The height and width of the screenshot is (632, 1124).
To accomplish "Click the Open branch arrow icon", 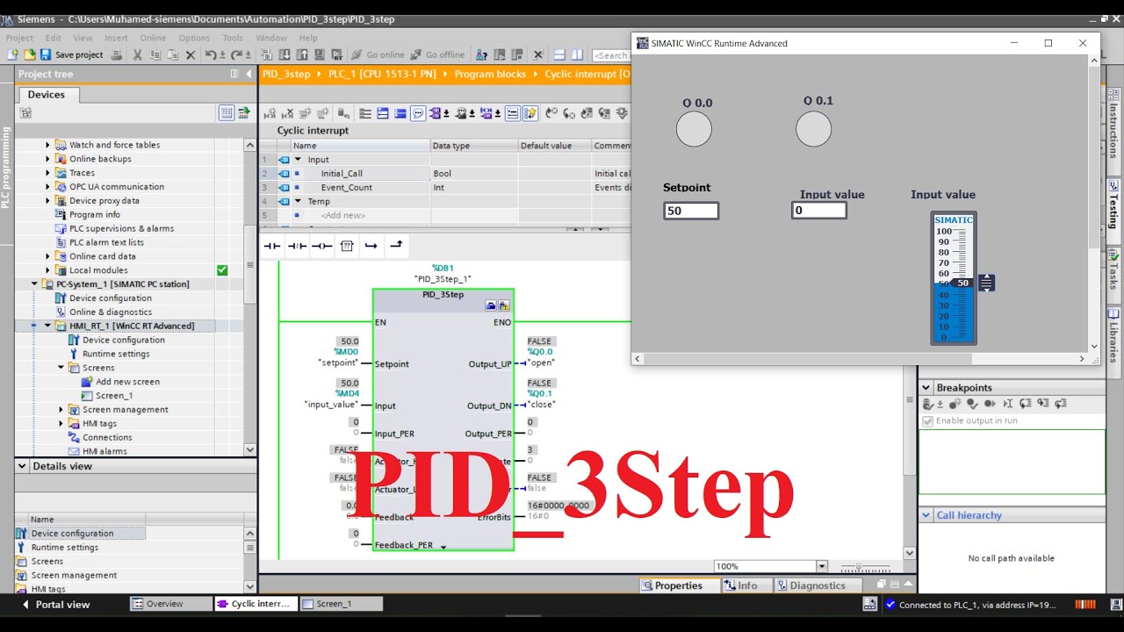I will [371, 246].
